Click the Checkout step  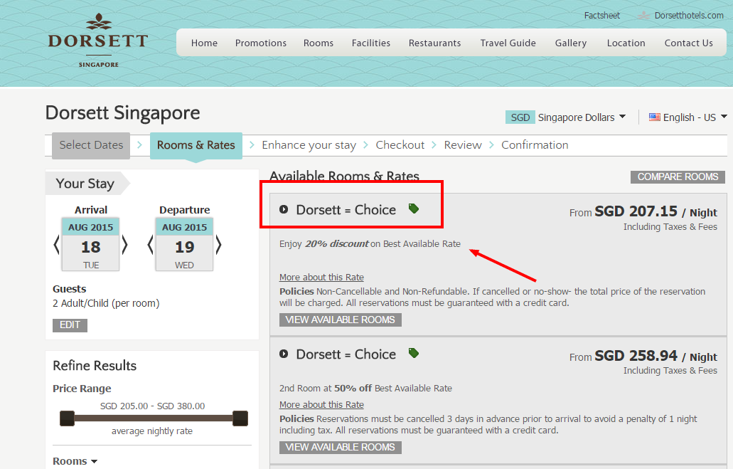click(400, 145)
